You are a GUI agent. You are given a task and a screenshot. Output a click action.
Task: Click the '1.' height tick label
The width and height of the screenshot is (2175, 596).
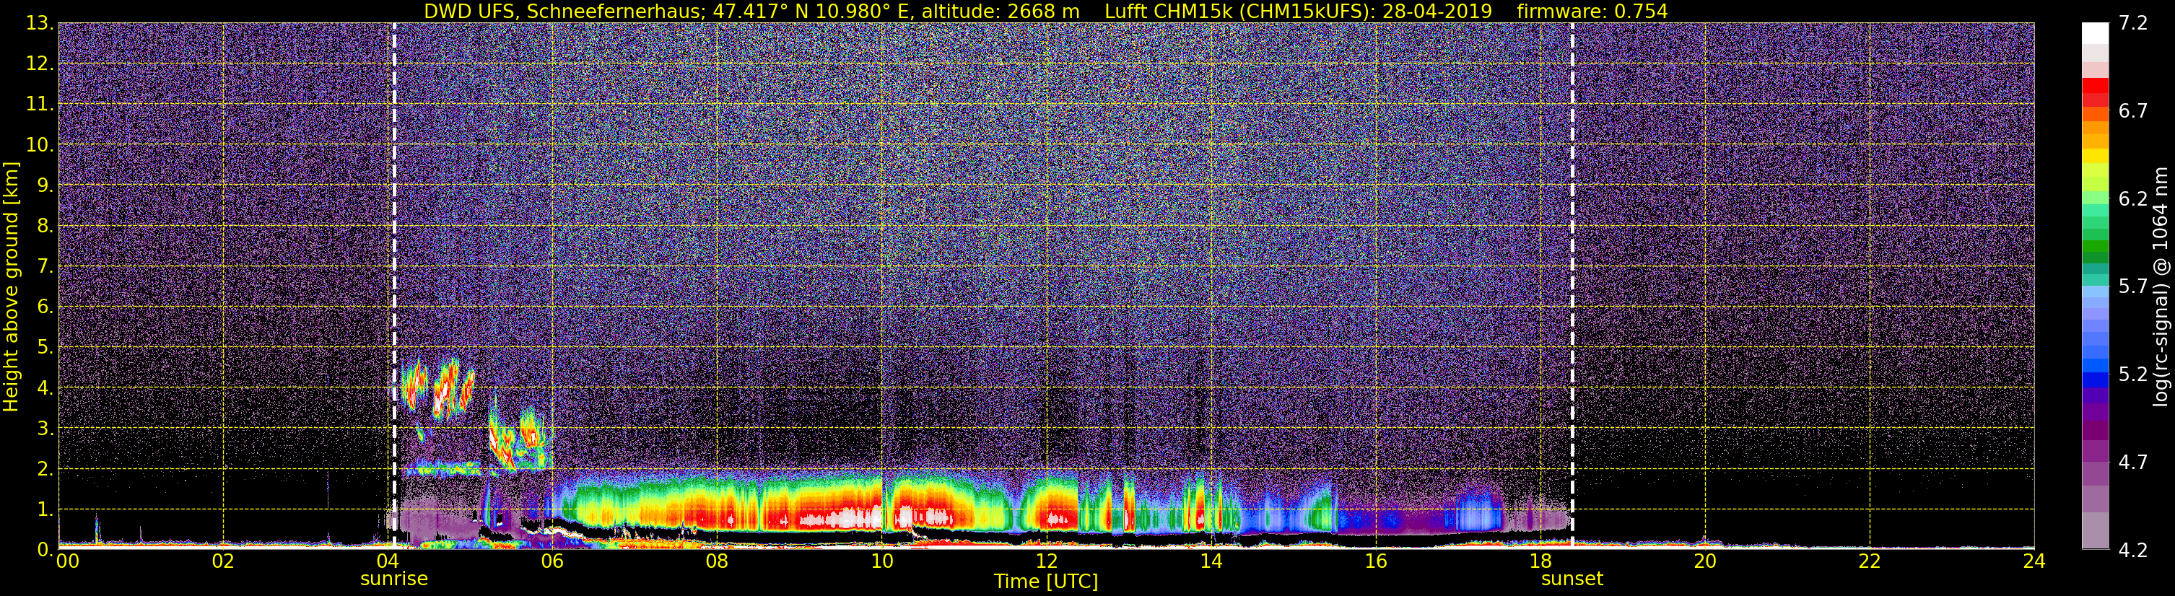[44, 510]
